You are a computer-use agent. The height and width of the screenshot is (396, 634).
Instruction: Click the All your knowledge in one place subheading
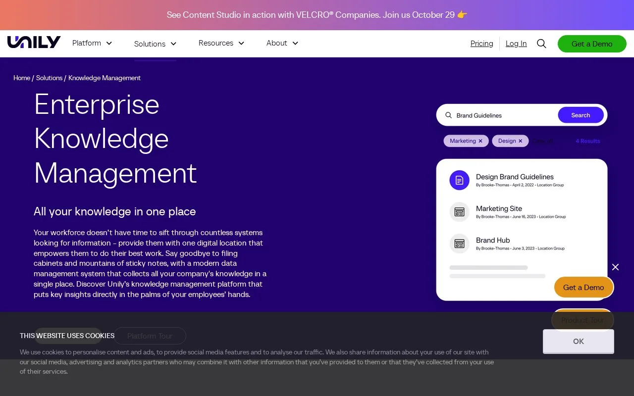pos(115,211)
